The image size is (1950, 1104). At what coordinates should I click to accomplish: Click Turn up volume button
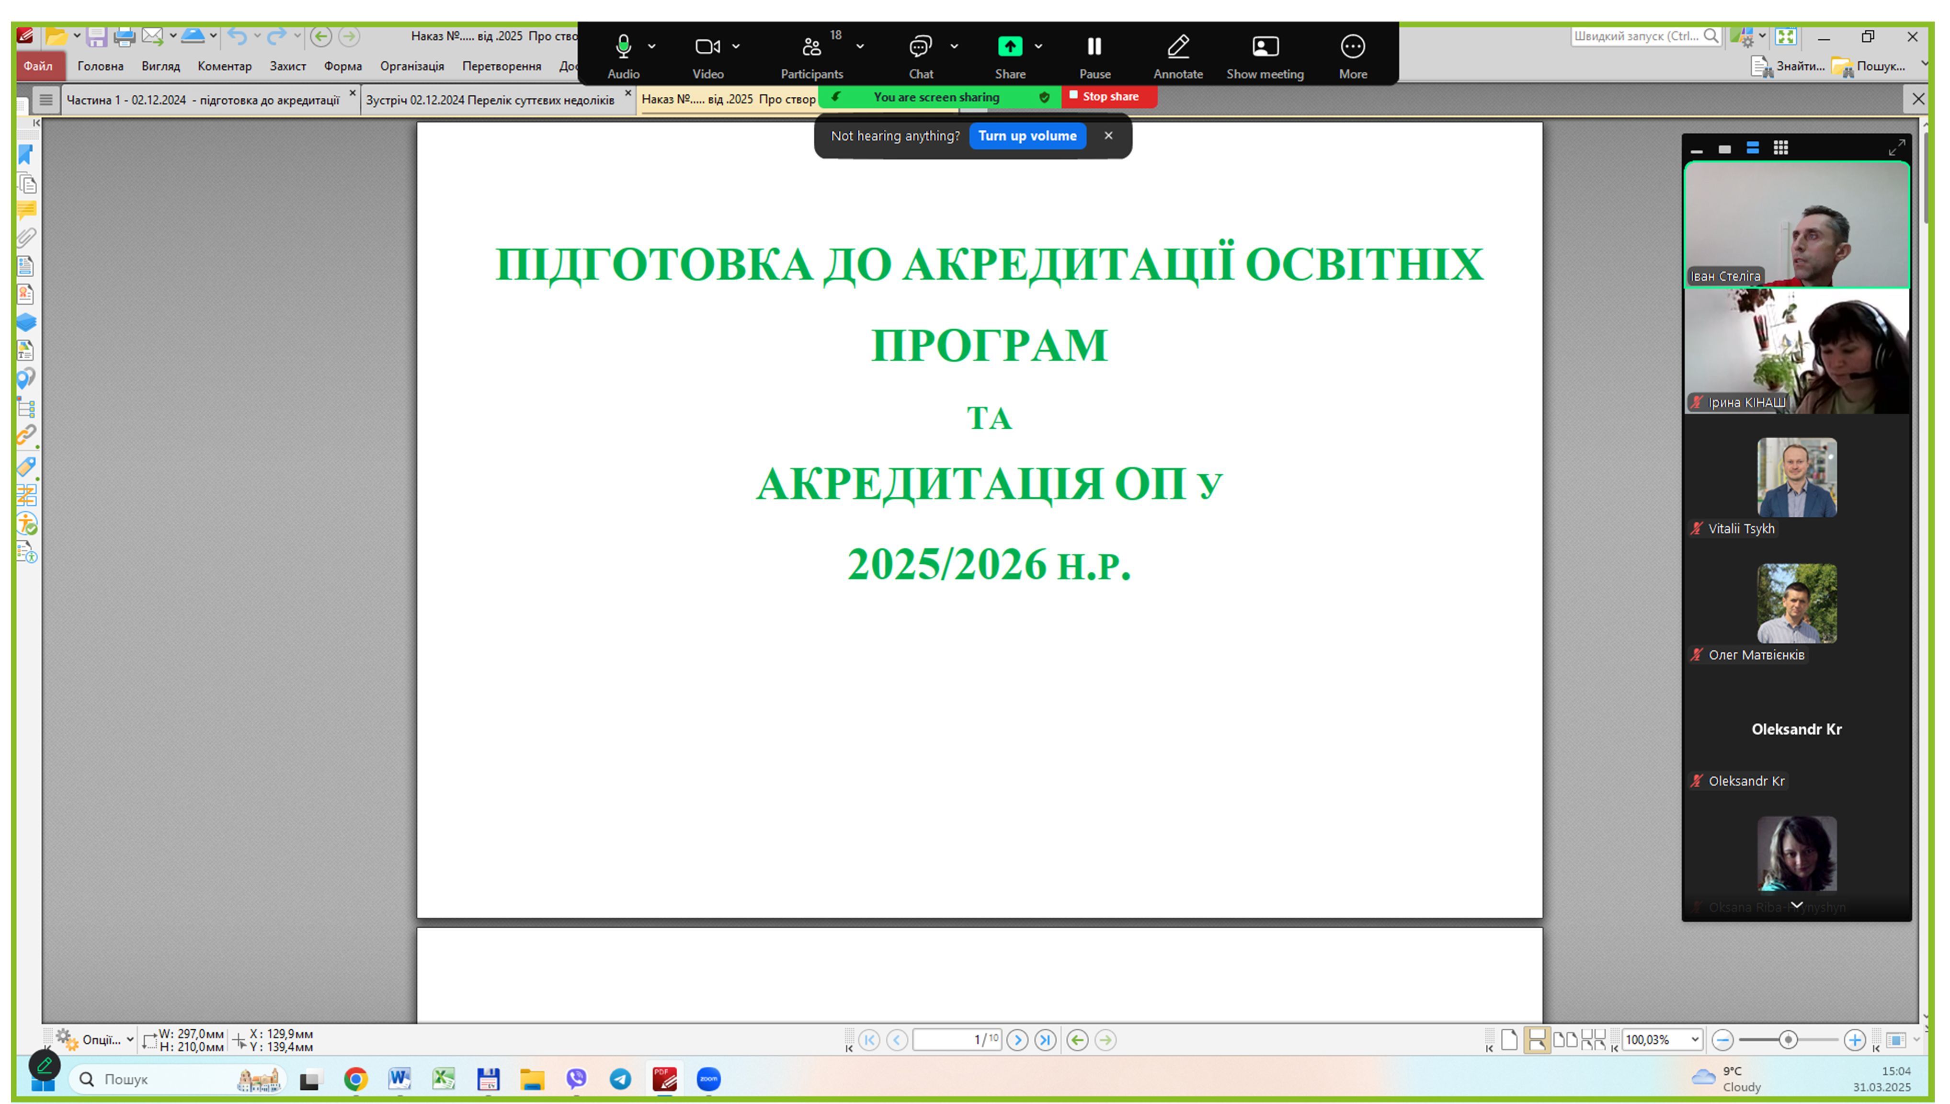[1026, 136]
